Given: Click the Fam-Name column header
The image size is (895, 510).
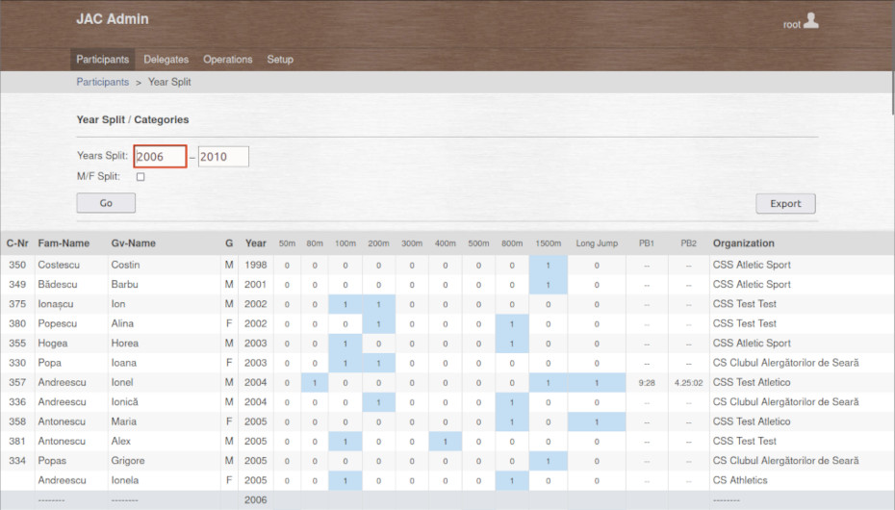Looking at the screenshot, I should (64, 243).
